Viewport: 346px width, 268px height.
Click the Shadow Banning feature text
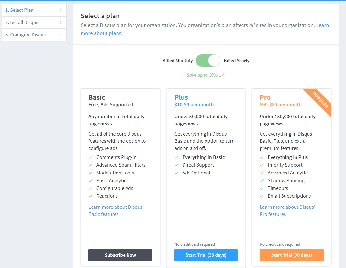pyautogui.click(x=286, y=181)
